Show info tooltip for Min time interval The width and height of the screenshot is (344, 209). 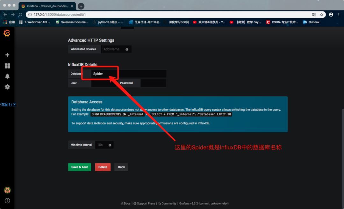(x=110, y=145)
